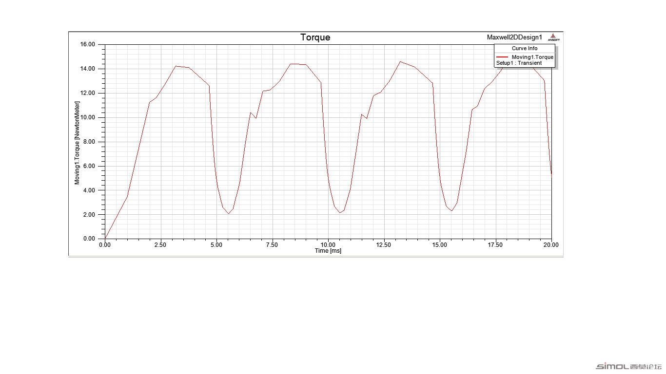Click the 8.00 Y-axis tick label

(90, 142)
